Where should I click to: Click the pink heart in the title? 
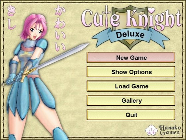(x=151, y=10)
